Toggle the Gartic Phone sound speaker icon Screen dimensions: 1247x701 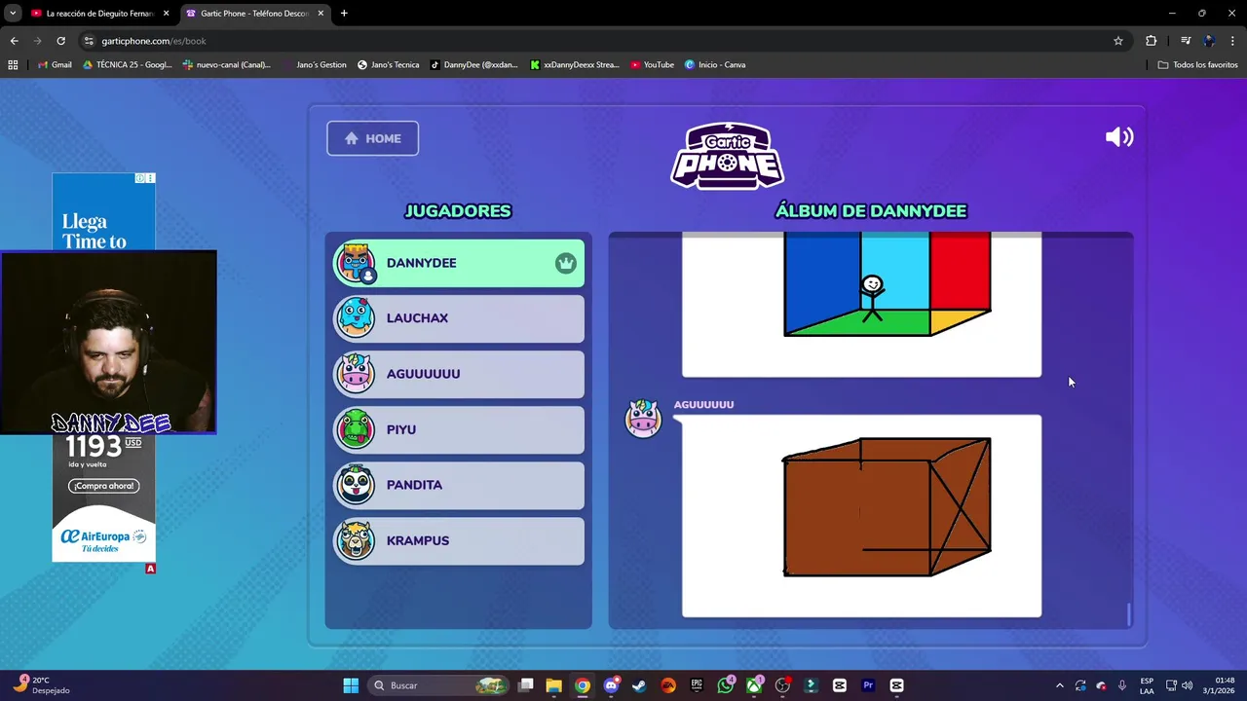pos(1119,137)
